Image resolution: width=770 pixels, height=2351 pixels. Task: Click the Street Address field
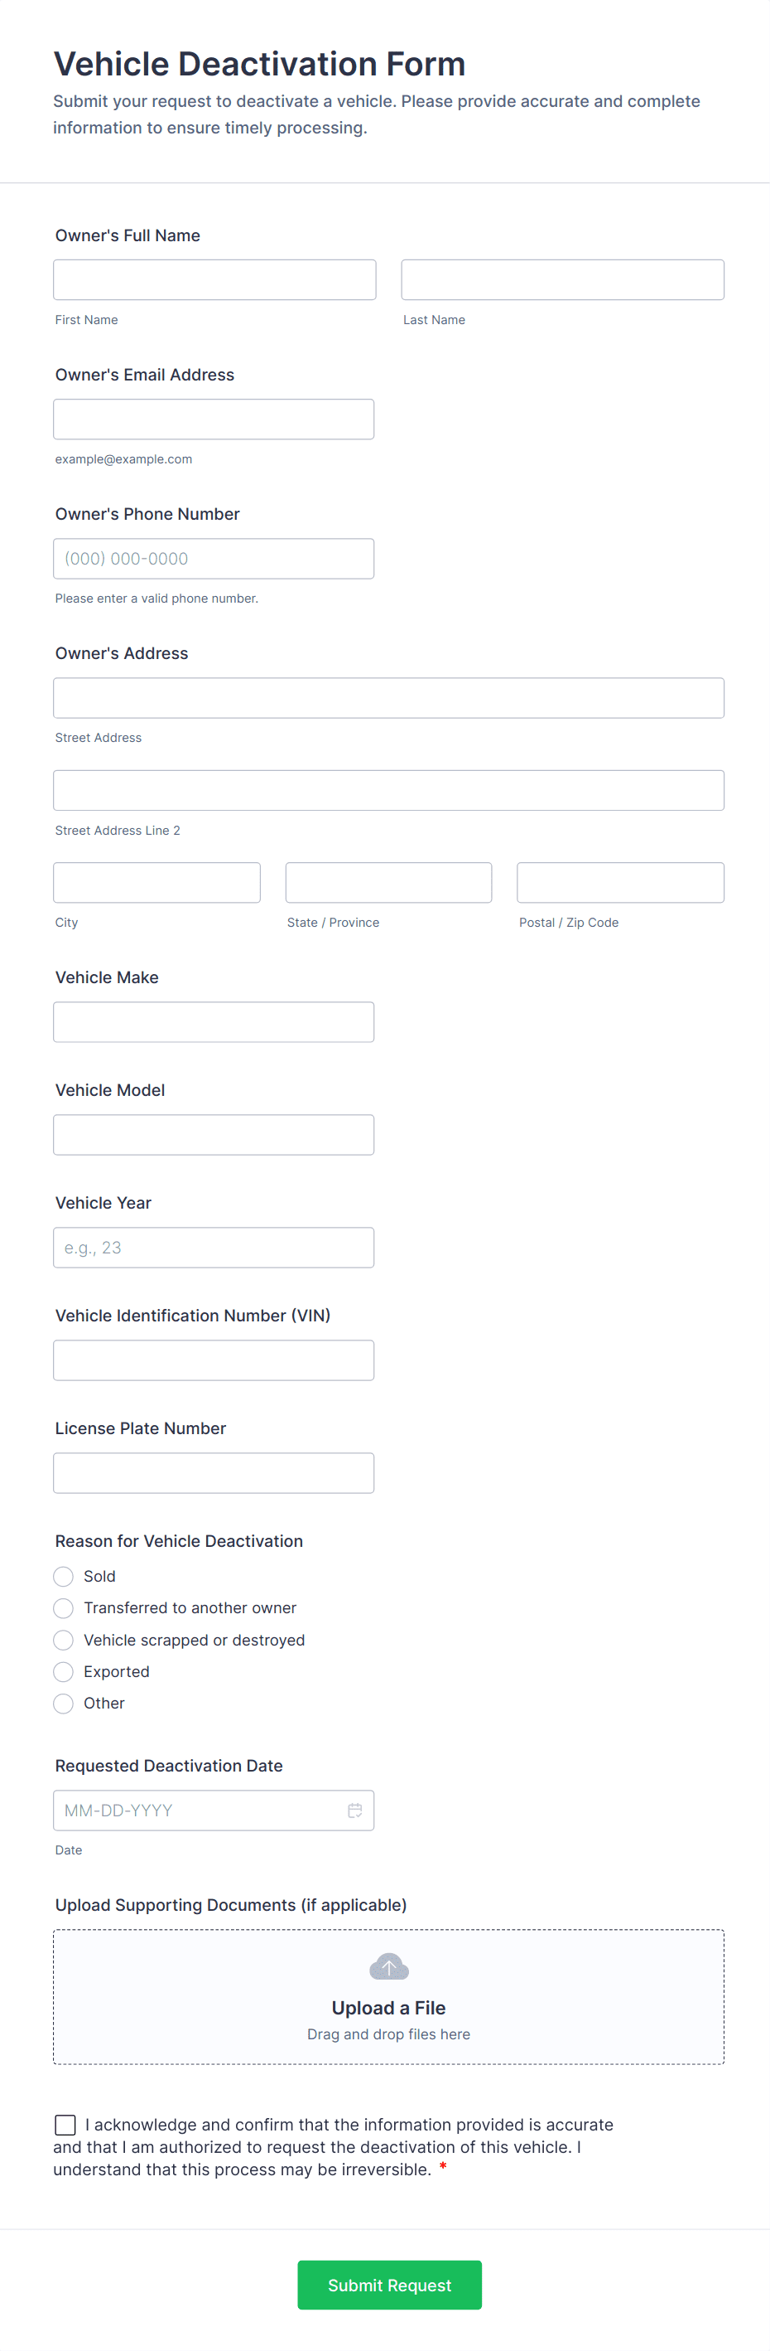click(x=388, y=697)
